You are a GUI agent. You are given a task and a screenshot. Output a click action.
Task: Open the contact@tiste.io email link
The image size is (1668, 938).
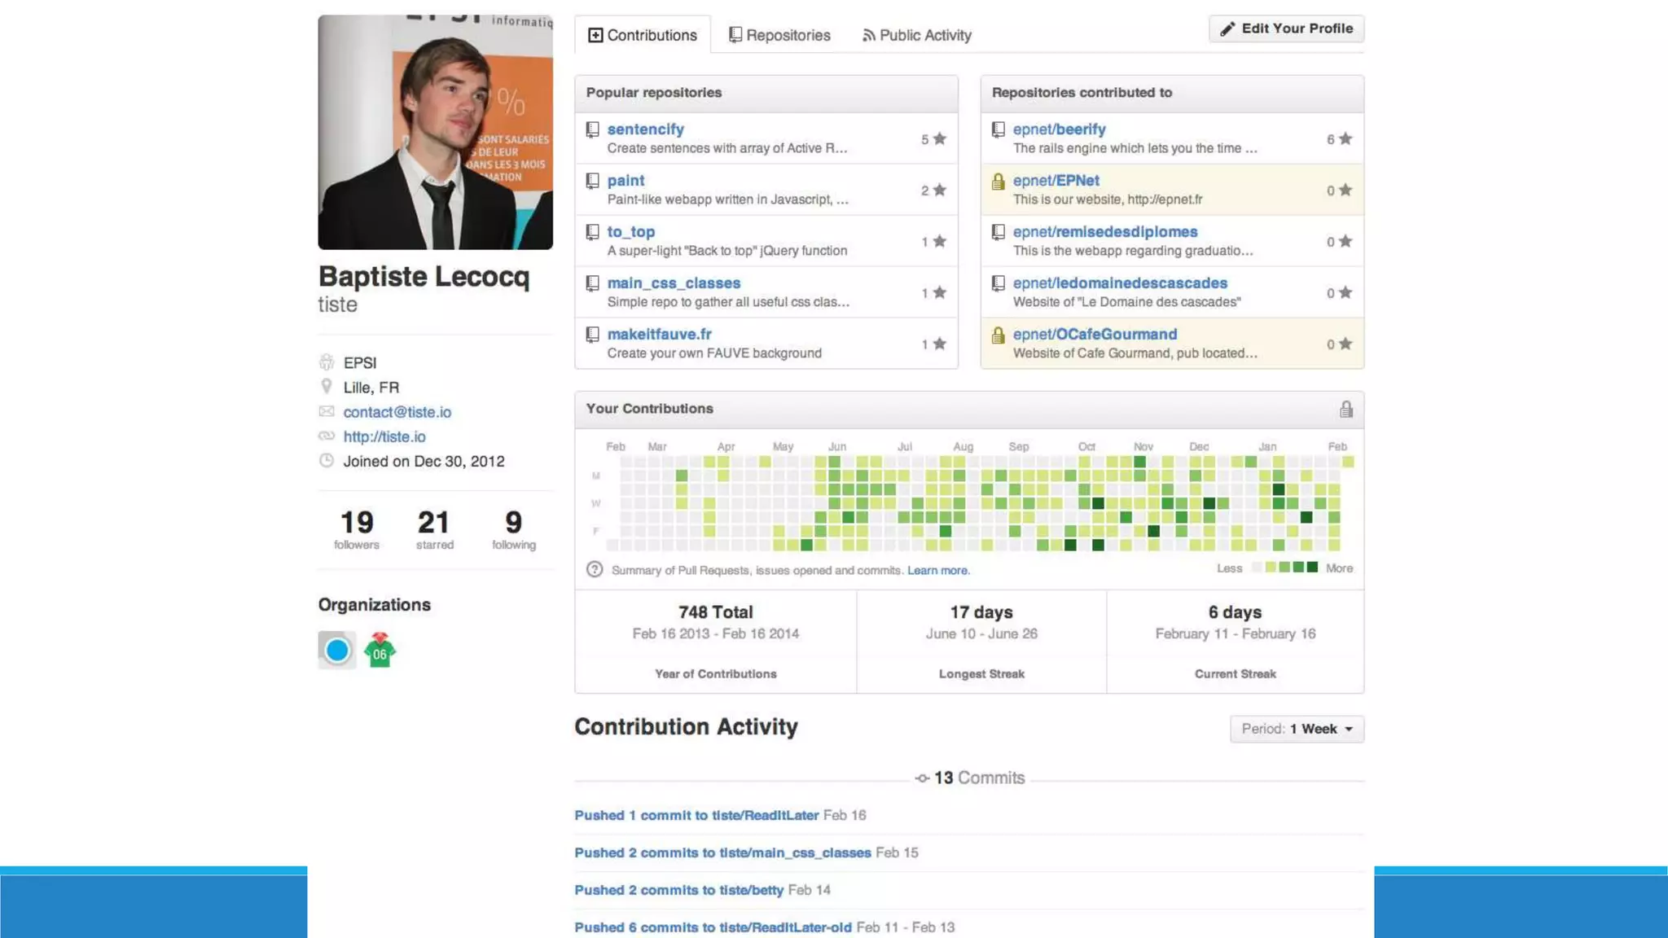[x=397, y=412]
